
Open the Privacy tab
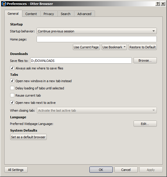click(x=49, y=14)
